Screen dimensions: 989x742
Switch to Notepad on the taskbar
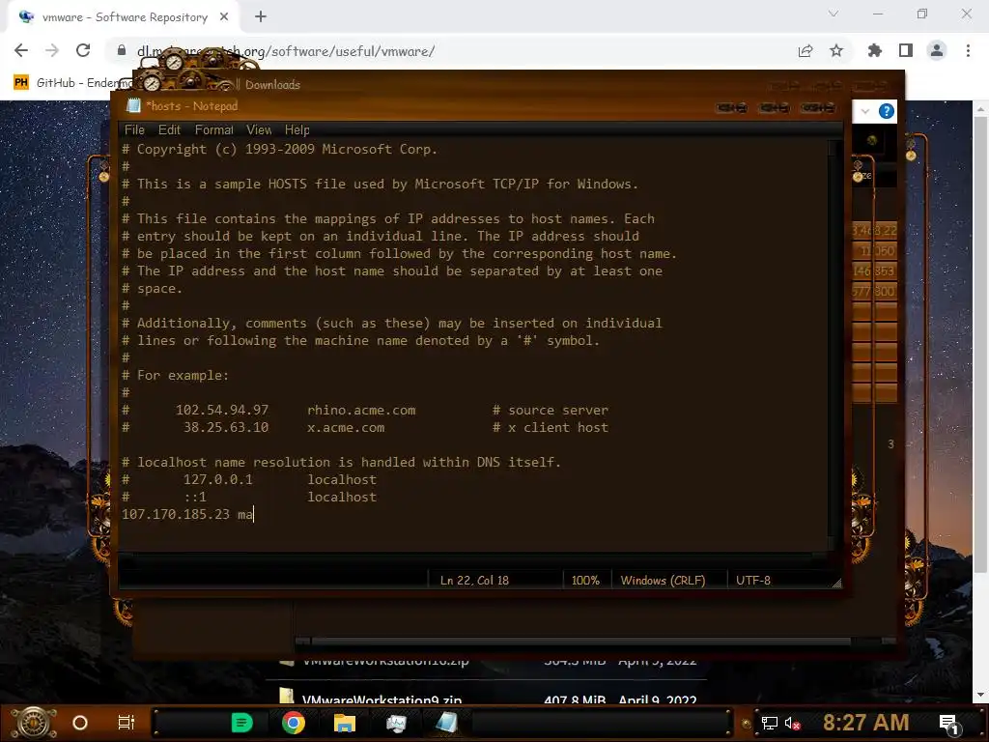click(446, 723)
